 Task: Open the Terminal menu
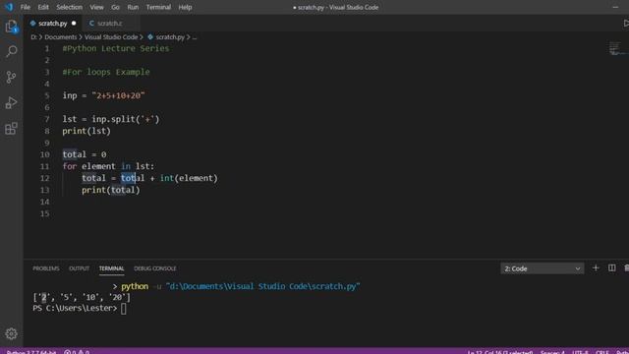(158, 7)
